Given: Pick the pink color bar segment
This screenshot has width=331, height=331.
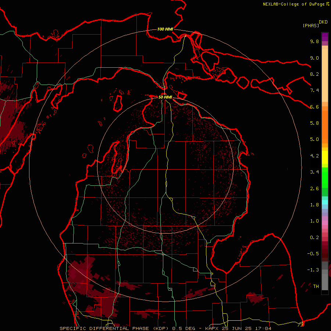Looking at the screenshot, I should [325, 223].
